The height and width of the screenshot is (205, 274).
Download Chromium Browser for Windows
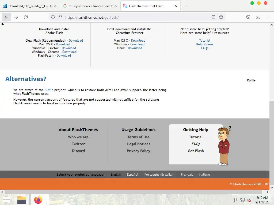click(137, 44)
